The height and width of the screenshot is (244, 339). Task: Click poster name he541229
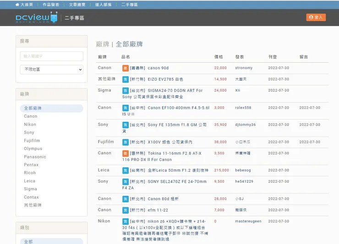pyautogui.click(x=244, y=182)
